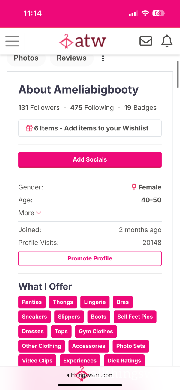Viewport: 180px width, 390px height.
Task: Tap the female gender symbol icon
Action: 134,187
